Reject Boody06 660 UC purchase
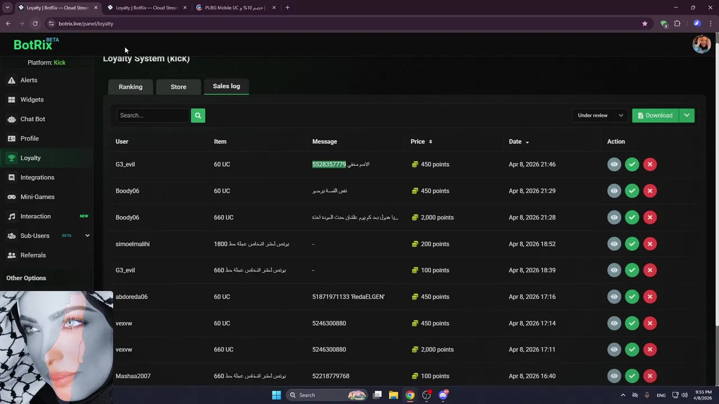Image resolution: width=719 pixels, height=404 pixels. tap(650, 217)
